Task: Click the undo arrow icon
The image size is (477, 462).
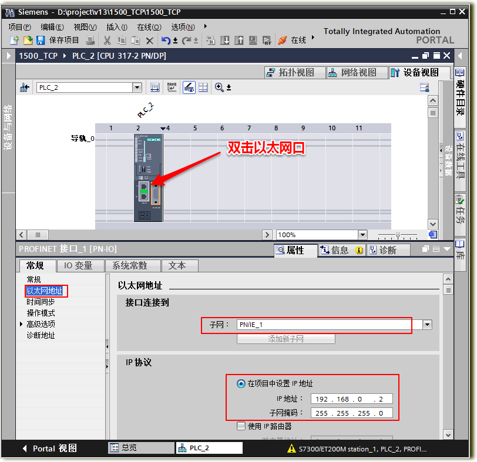Action: pyautogui.click(x=166, y=40)
